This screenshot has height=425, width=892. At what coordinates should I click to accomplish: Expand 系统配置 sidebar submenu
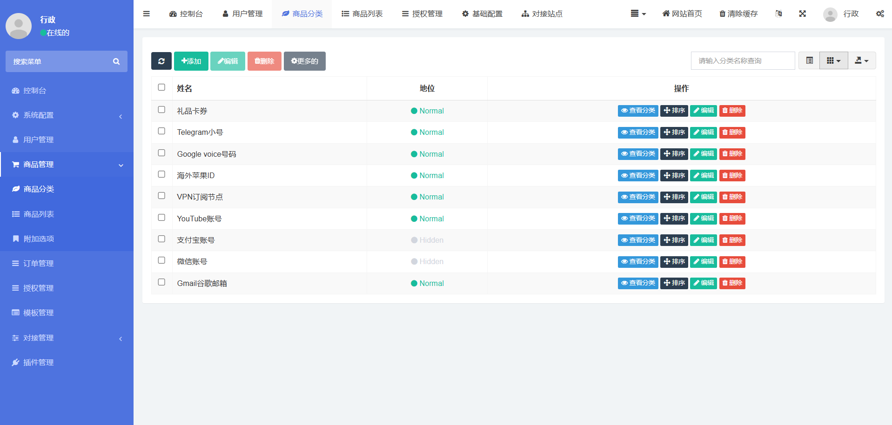(67, 115)
